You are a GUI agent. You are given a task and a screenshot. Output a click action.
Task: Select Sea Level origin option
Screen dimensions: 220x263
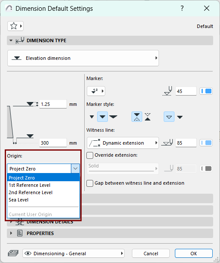coord(43,200)
